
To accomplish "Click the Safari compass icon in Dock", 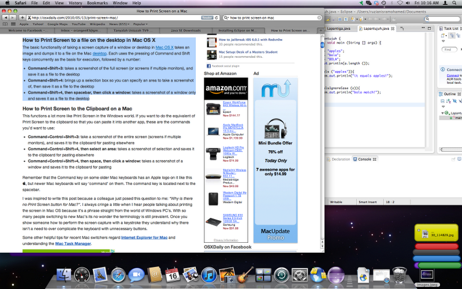I will 118,276.
